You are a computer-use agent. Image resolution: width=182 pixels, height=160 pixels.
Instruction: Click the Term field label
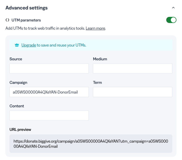[x=97, y=83]
